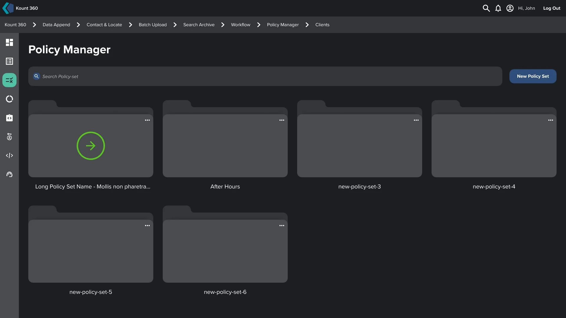Click the Kount 360 title in header

pyautogui.click(x=27, y=8)
